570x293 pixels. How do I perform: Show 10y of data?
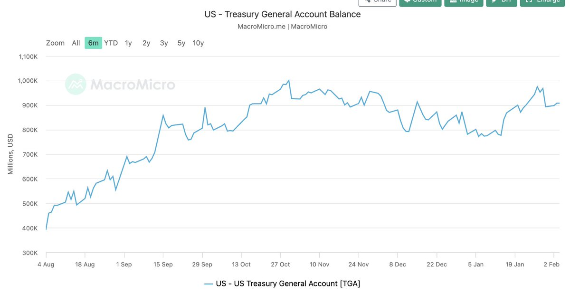(199, 43)
